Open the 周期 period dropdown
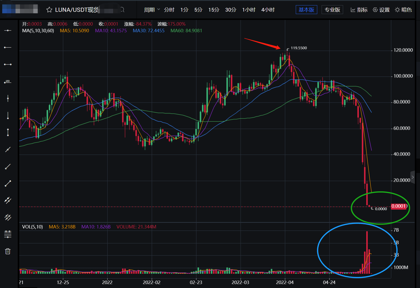Viewport: 420px width, 288px height. pos(152,10)
